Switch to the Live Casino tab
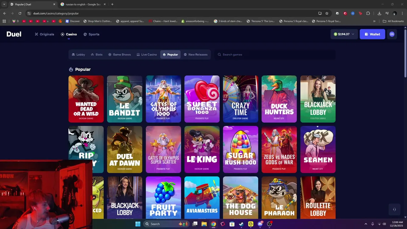 click(147, 54)
